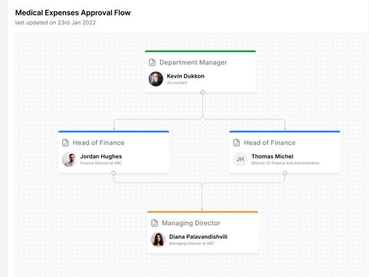
Task: Click document icon on Jordan Hughes' card
Action: click(65, 143)
